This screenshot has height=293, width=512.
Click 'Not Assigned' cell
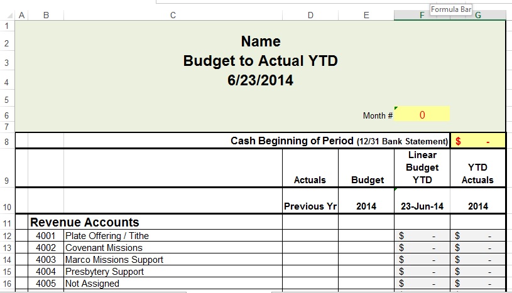(x=173, y=284)
